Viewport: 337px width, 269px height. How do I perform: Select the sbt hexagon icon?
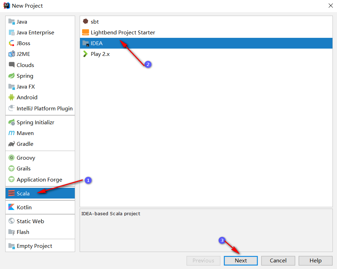pyautogui.click(x=86, y=21)
